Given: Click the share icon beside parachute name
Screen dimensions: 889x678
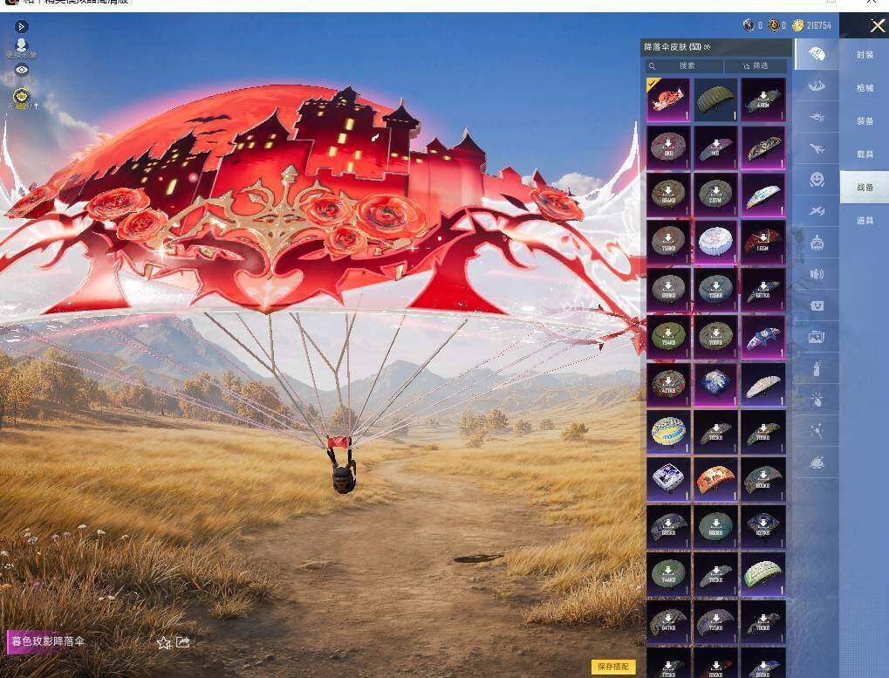Looking at the screenshot, I should click(183, 641).
